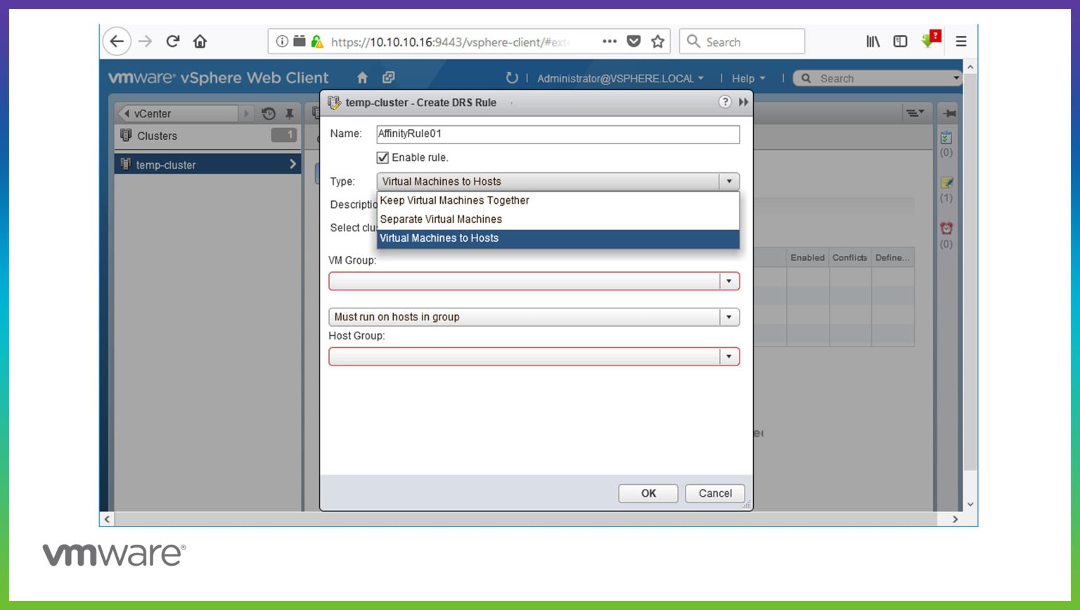Click the Cancel button
This screenshot has width=1080, height=610.
(x=714, y=493)
